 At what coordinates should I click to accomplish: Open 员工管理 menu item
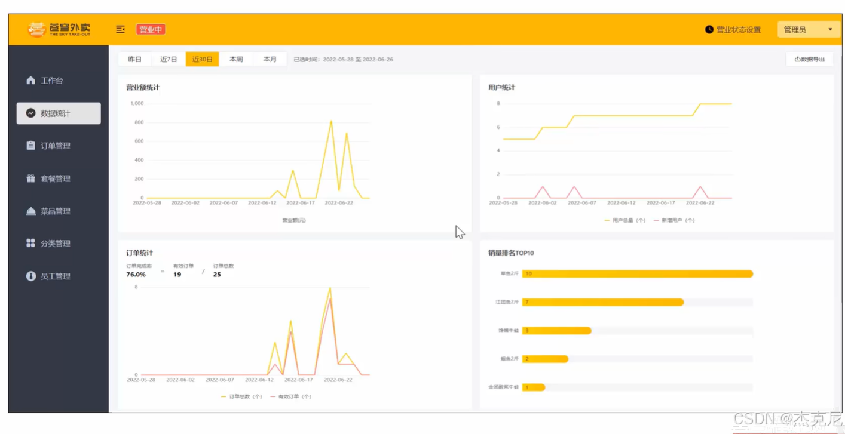[59, 276]
